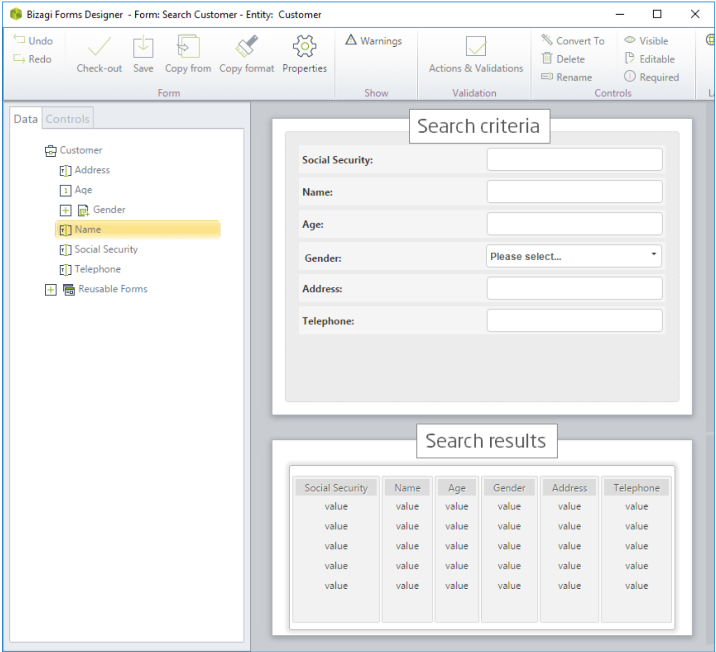Switch to the Controls tab
Viewport: 716px width, 652px height.
(x=68, y=119)
